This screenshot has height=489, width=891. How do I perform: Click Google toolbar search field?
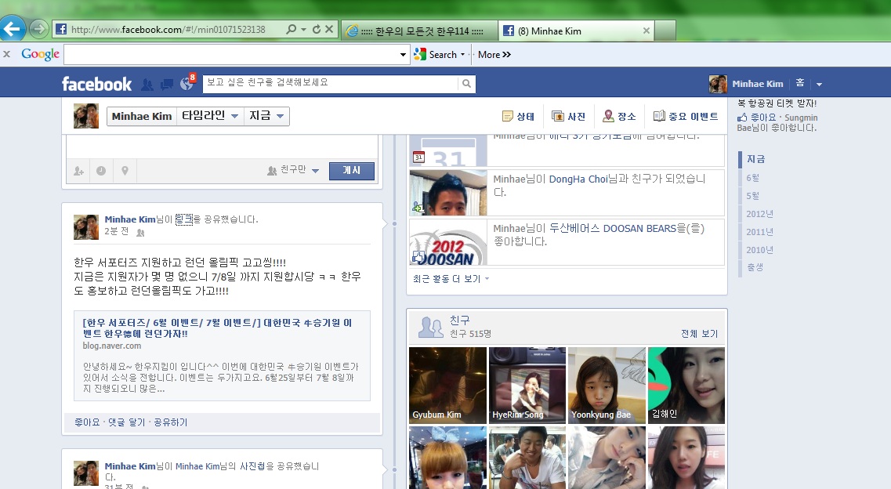230,55
